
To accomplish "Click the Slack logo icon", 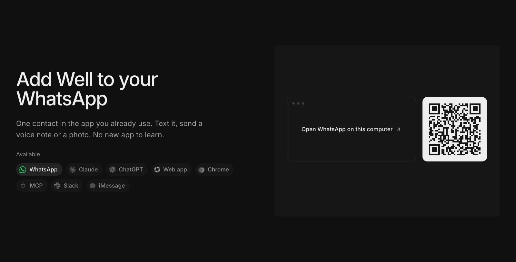I will pyautogui.click(x=57, y=186).
